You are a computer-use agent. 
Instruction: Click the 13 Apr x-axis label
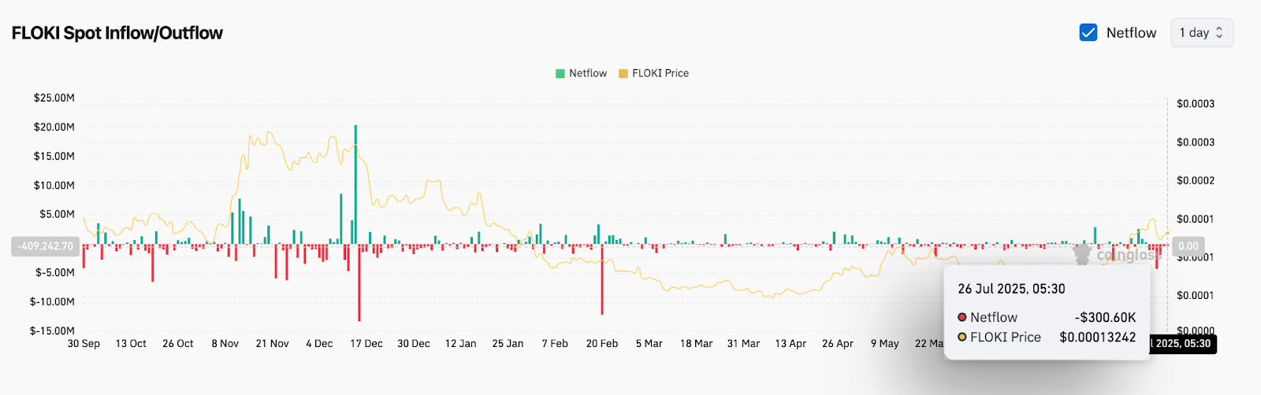tap(790, 344)
